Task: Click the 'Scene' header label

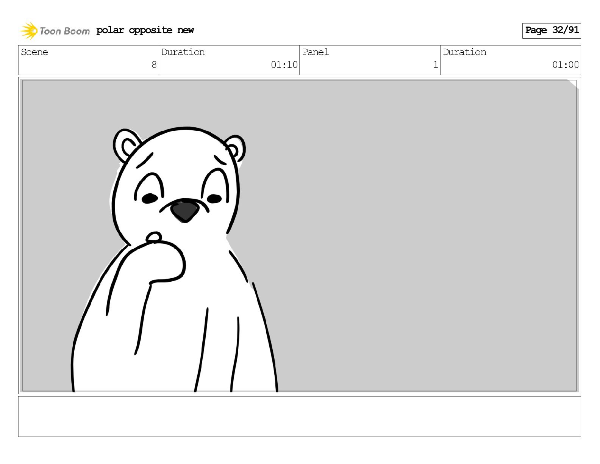Action: coord(34,52)
